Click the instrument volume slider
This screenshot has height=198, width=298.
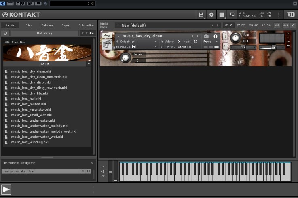pyautogui.click(x=272, y=48)
